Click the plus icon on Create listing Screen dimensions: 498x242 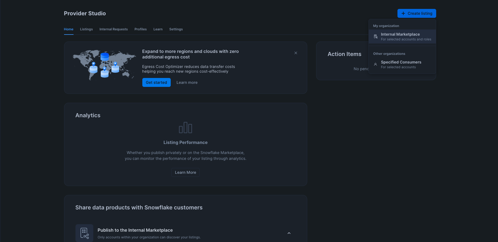coord(403,13)
